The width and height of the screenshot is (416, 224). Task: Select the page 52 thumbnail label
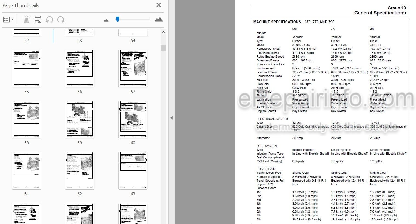[27, 41]
